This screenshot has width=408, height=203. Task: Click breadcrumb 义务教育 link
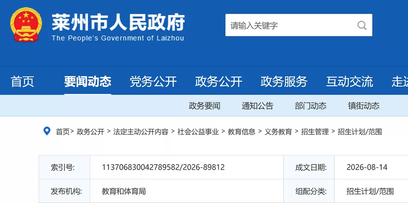coord(278,132)
